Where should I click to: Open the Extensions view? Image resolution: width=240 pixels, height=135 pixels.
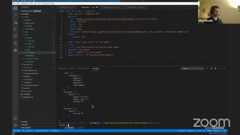(x=15, y=36)
